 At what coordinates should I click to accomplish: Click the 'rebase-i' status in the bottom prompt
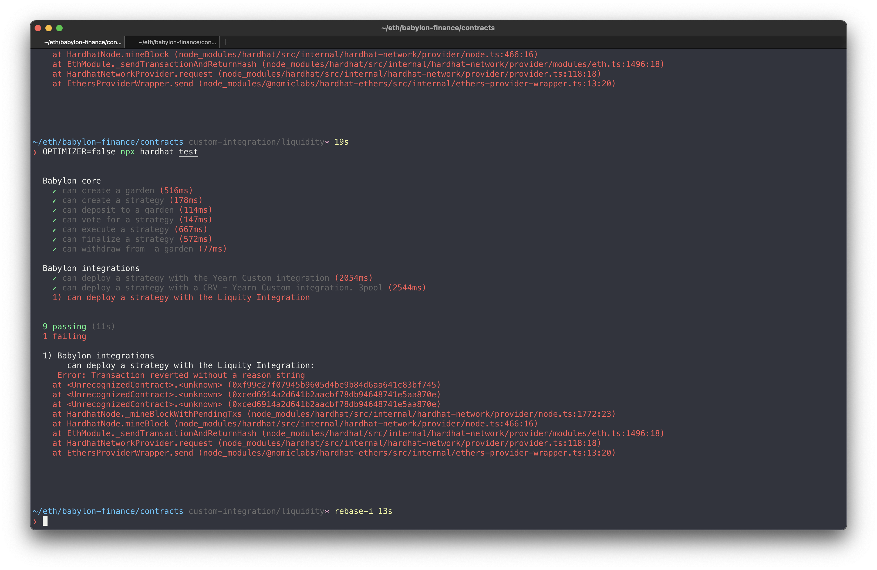[x=353, y=511]
